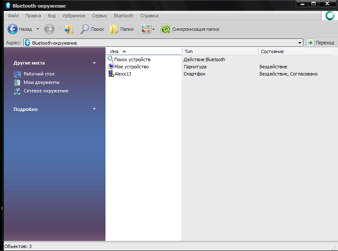Image resolution: width=338 pixels, height=251 pixels.
Task: Toggle the Folders (Папки) pane button
Action: [x=114, y=29]
